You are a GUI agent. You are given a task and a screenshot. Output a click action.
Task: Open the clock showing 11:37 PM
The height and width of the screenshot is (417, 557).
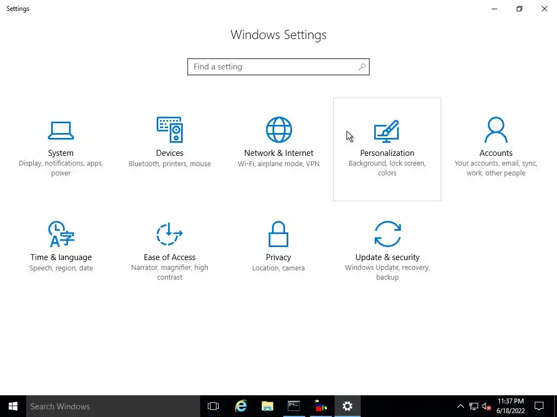tap(510, 406)
